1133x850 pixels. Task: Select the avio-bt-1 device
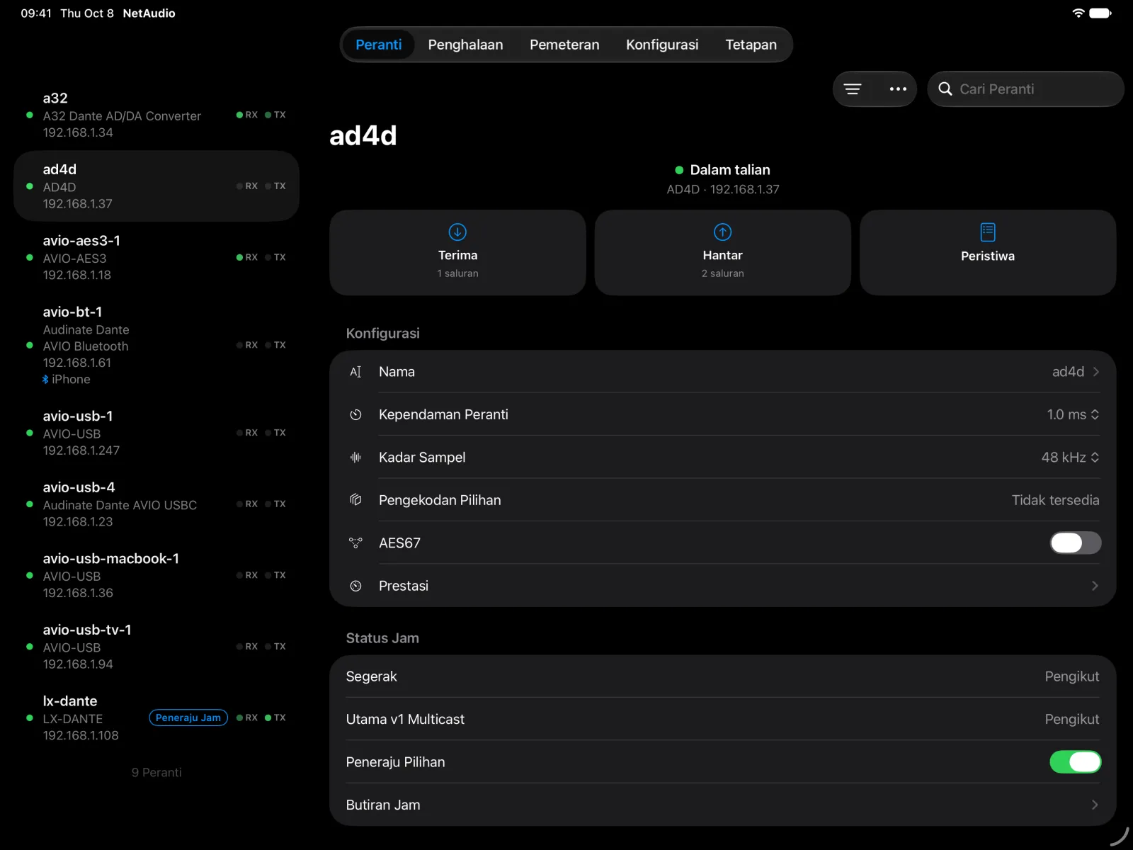[x=156, y=346]
